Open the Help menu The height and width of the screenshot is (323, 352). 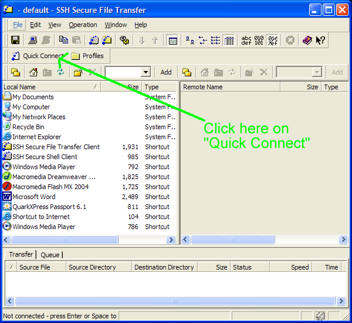[x=141, y=25]
